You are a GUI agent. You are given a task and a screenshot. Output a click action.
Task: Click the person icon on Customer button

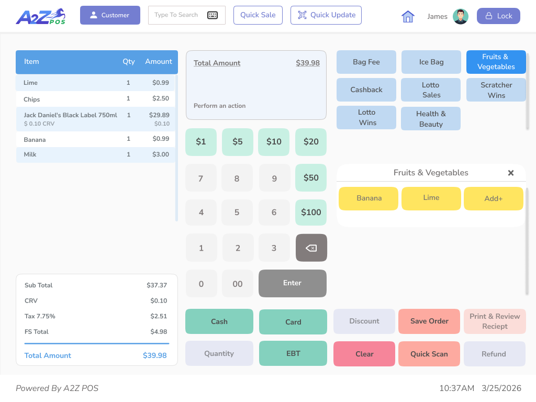coord(93,15)
